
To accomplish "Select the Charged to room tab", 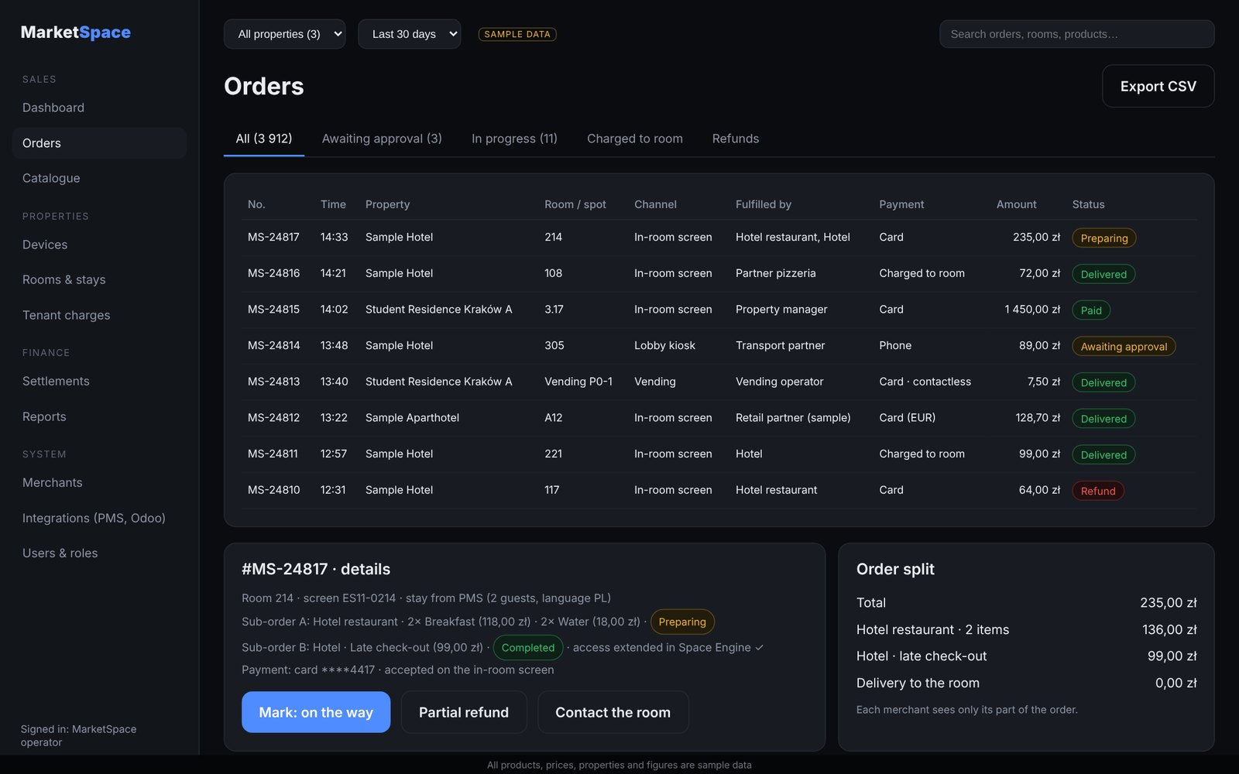I will (x=635, y=139).
